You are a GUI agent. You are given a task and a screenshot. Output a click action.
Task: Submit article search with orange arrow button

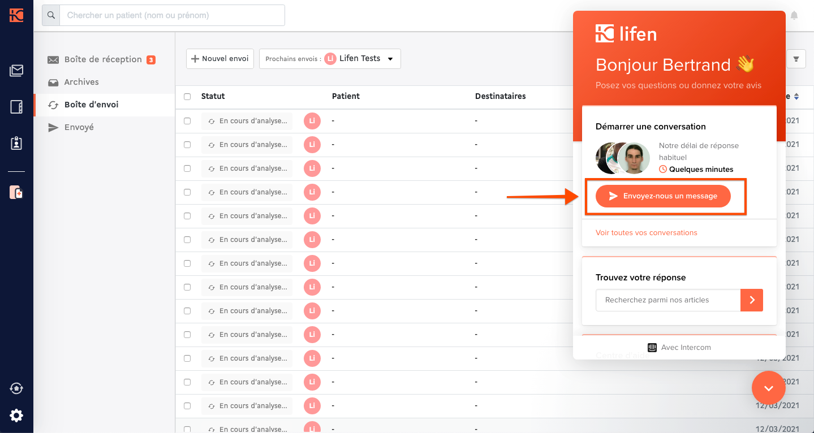tap(752, 300)
